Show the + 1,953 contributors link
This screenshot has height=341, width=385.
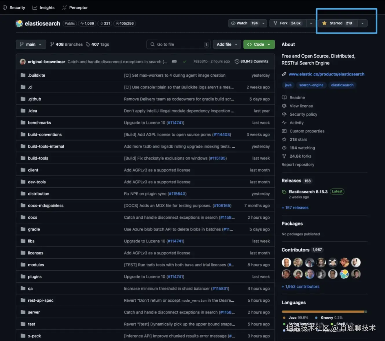(x=300, y=287)
